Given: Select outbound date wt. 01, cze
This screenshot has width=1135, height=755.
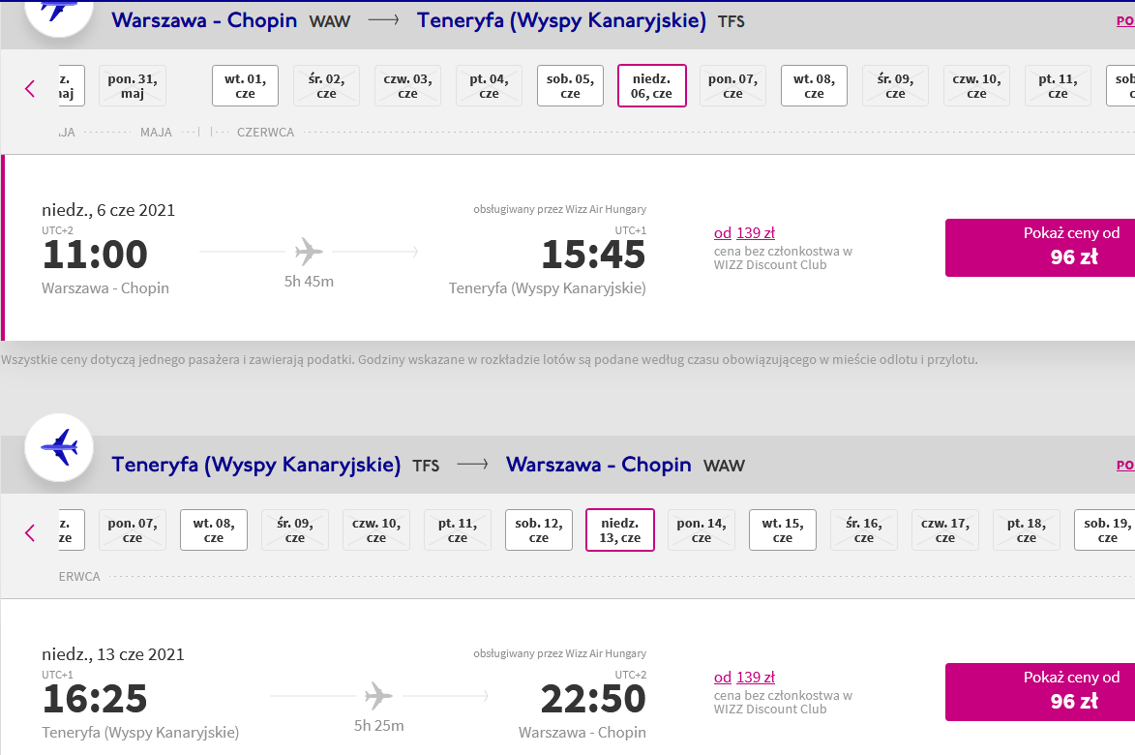Looking at the screenshot, I should (x=246, y=85).
